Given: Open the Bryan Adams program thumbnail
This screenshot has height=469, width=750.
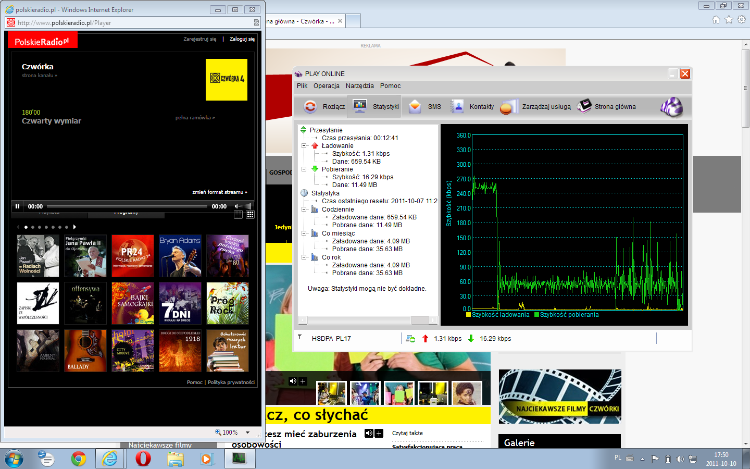Looking at the screenshot, I should (180, 255).
